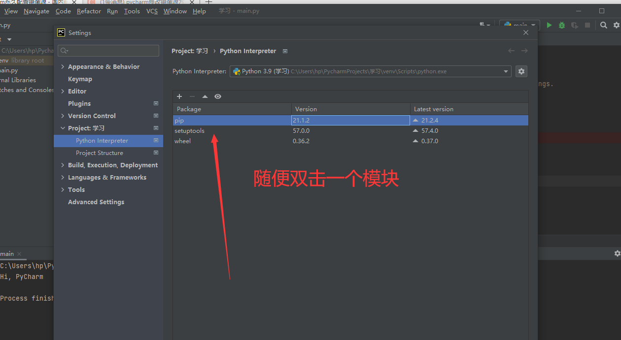Sort by the Package column header
This screenshot has height=340, width=621.
click(x=232, y=109)
